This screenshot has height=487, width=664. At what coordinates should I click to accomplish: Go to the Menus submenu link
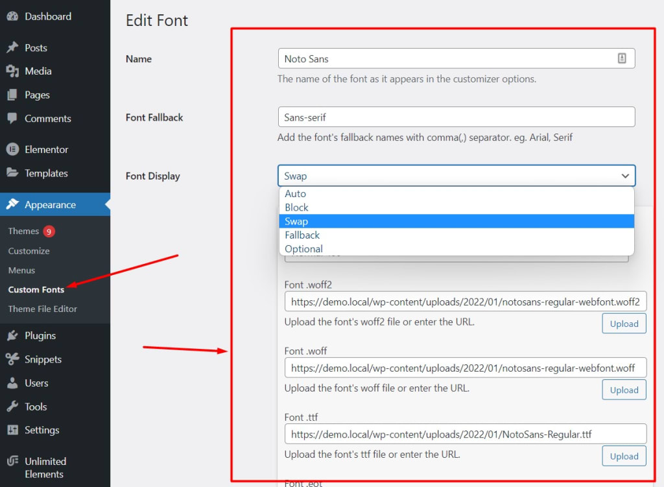tap(21, 270)
